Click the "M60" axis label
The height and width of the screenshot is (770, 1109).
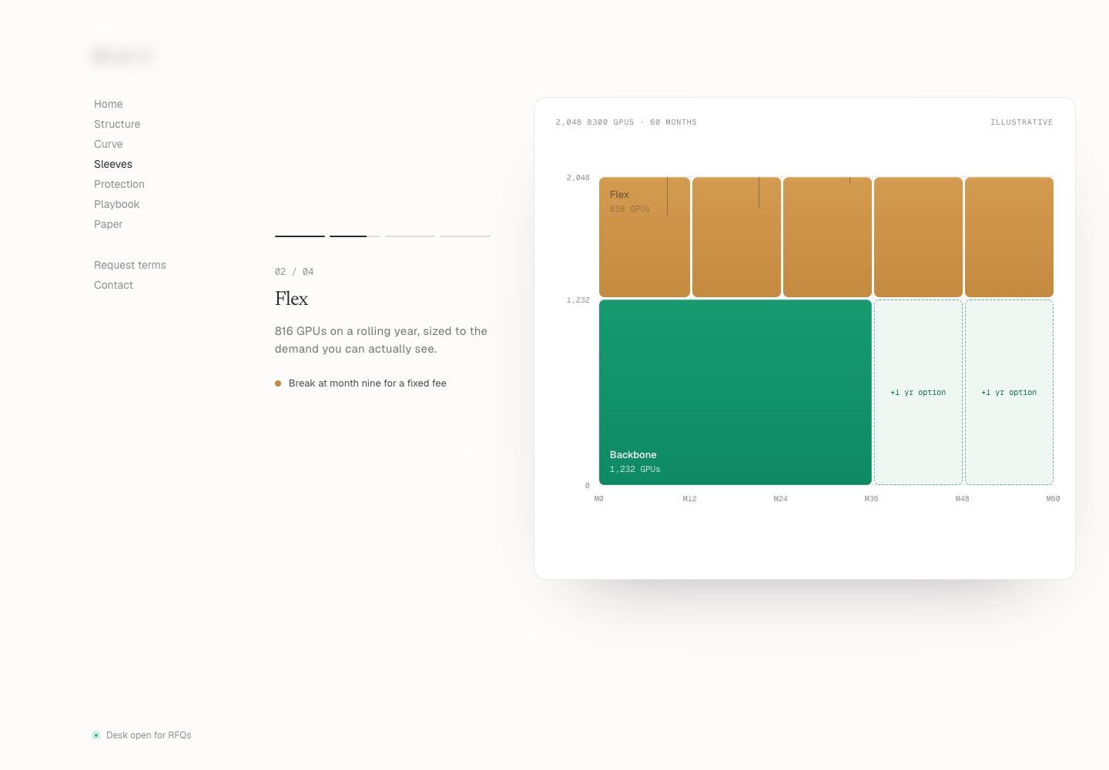(x=1054, y=499)
